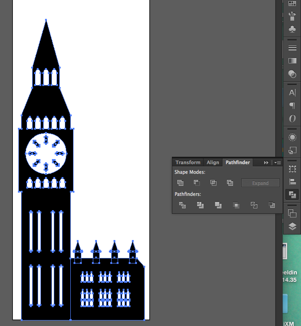This screenshot has width=301, height=326.
Task: Click the Merge pathfinder button
Action: pyautogui.click(x=218, y=205)
